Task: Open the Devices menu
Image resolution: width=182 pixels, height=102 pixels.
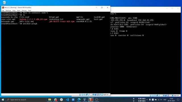Action: point(24,10)
